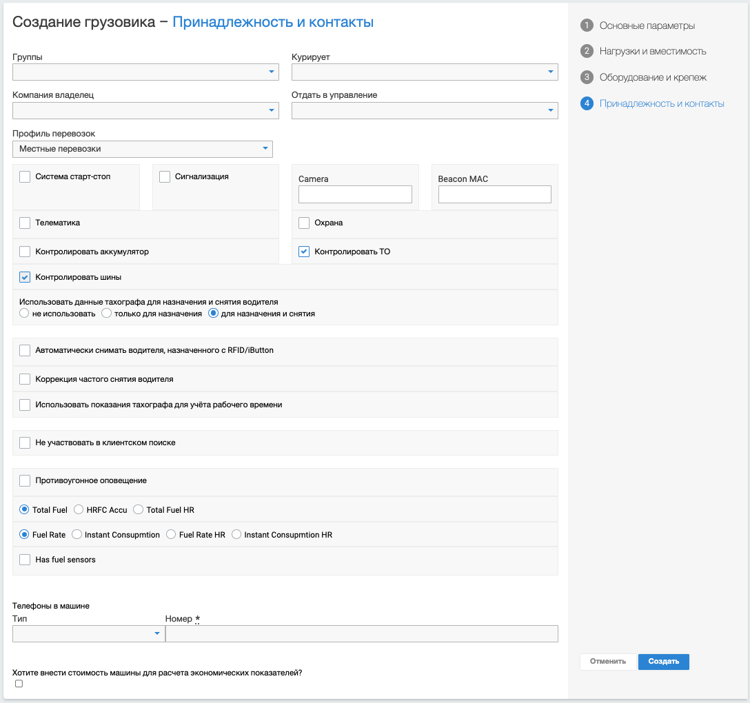Click the blue step 4 circle icon

coord(587,103)
